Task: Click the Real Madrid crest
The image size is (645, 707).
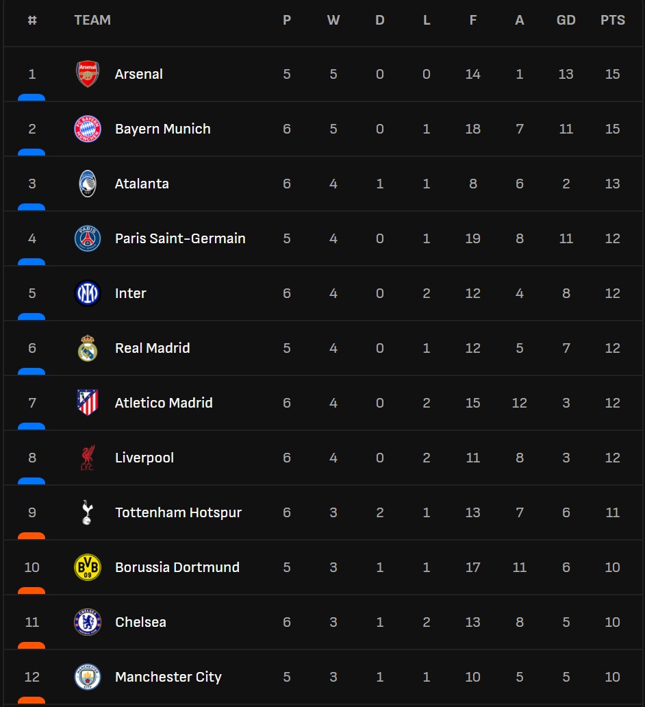Action: pyautogui.click(x=88, y=348)
